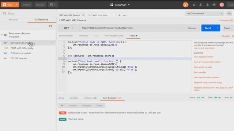Insert Clear a global variable snippet
Viewport: 234px width, 131px height.
pos(203,57)
